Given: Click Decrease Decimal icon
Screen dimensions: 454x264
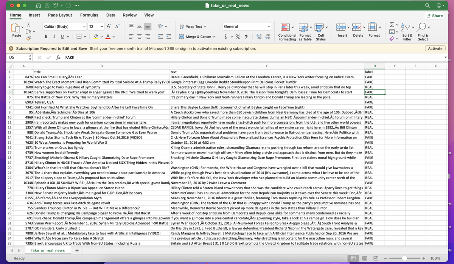Looking at the screenshot, I should (x=267, y=37).
